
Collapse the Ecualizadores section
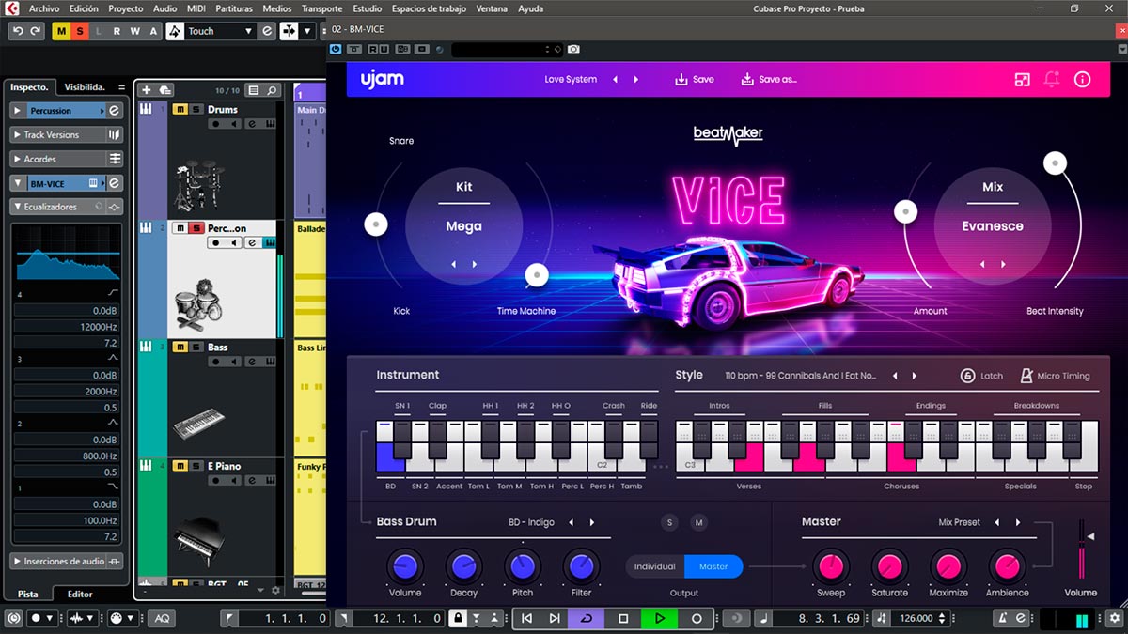[x=18, y=207]
